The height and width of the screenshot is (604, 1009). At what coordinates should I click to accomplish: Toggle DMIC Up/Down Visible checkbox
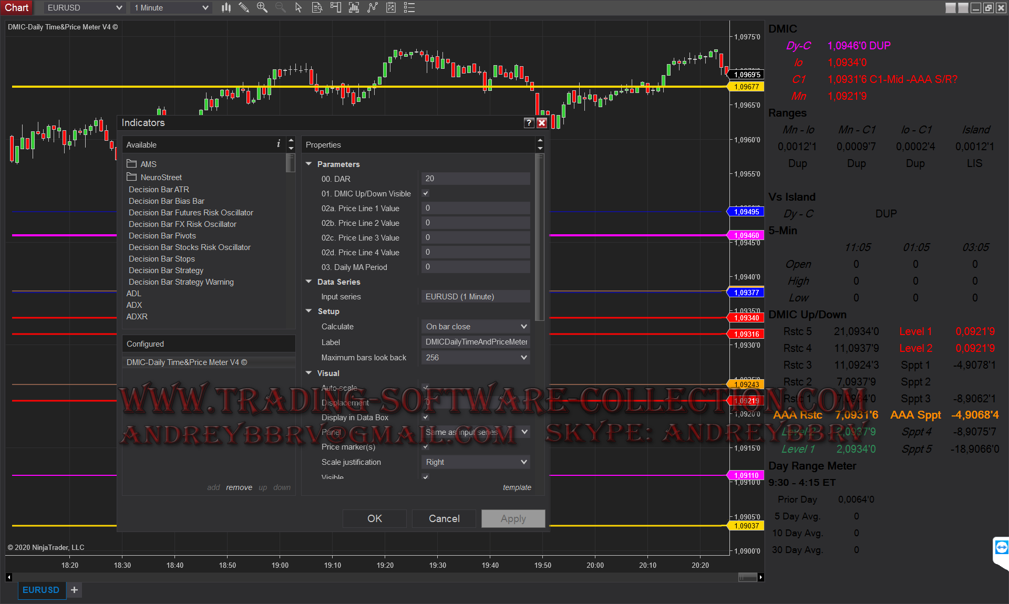click(x=426, y=193)
